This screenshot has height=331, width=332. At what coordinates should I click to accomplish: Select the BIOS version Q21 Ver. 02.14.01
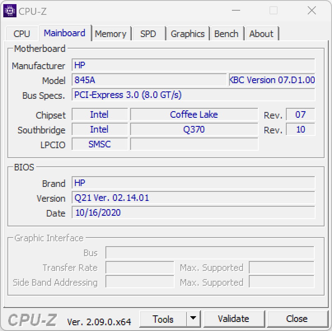coord(193,198)
